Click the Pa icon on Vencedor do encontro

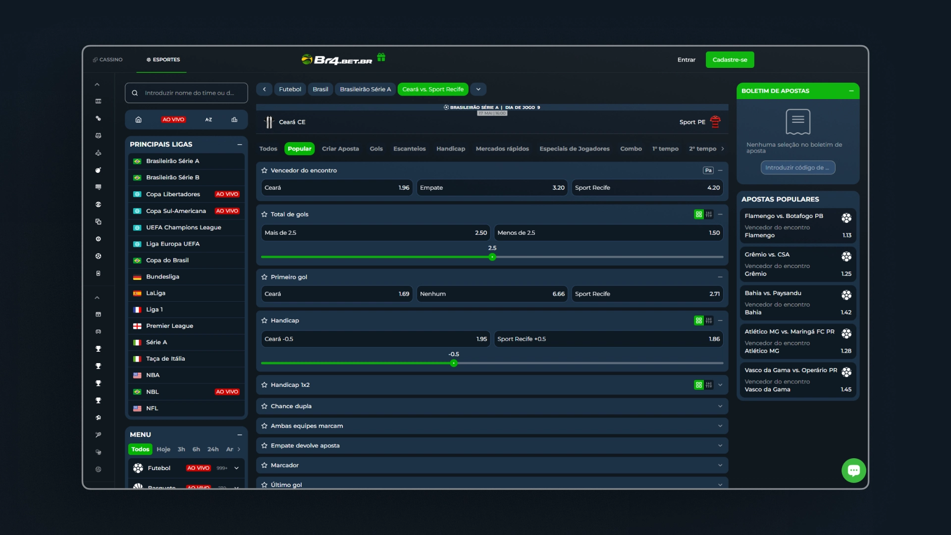pos(708,170)
